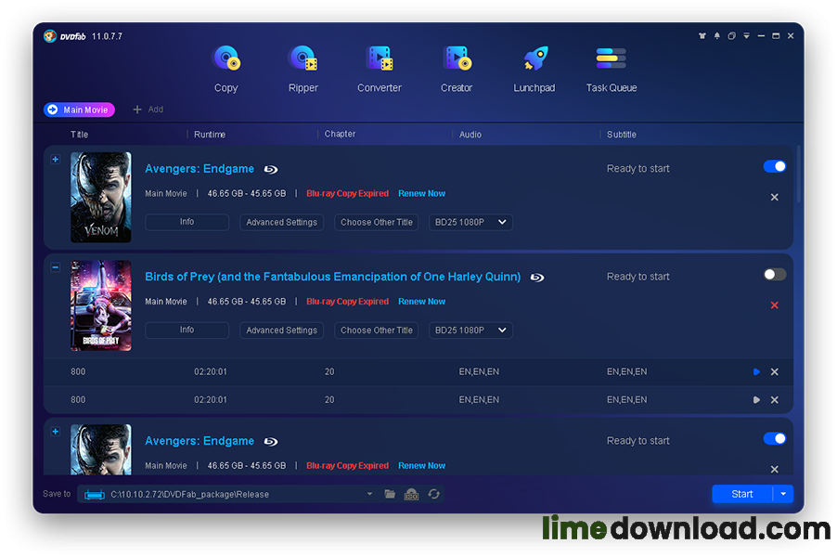The image size is (837, 557).
Task: Click the Birds of Prey poster thumbnail
Action: (x=101, y=305)
